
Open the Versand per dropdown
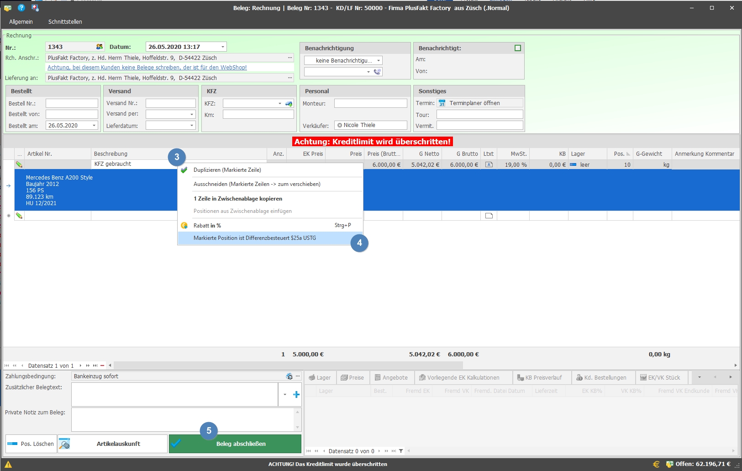pyautogui.click(x=192, y=114)
